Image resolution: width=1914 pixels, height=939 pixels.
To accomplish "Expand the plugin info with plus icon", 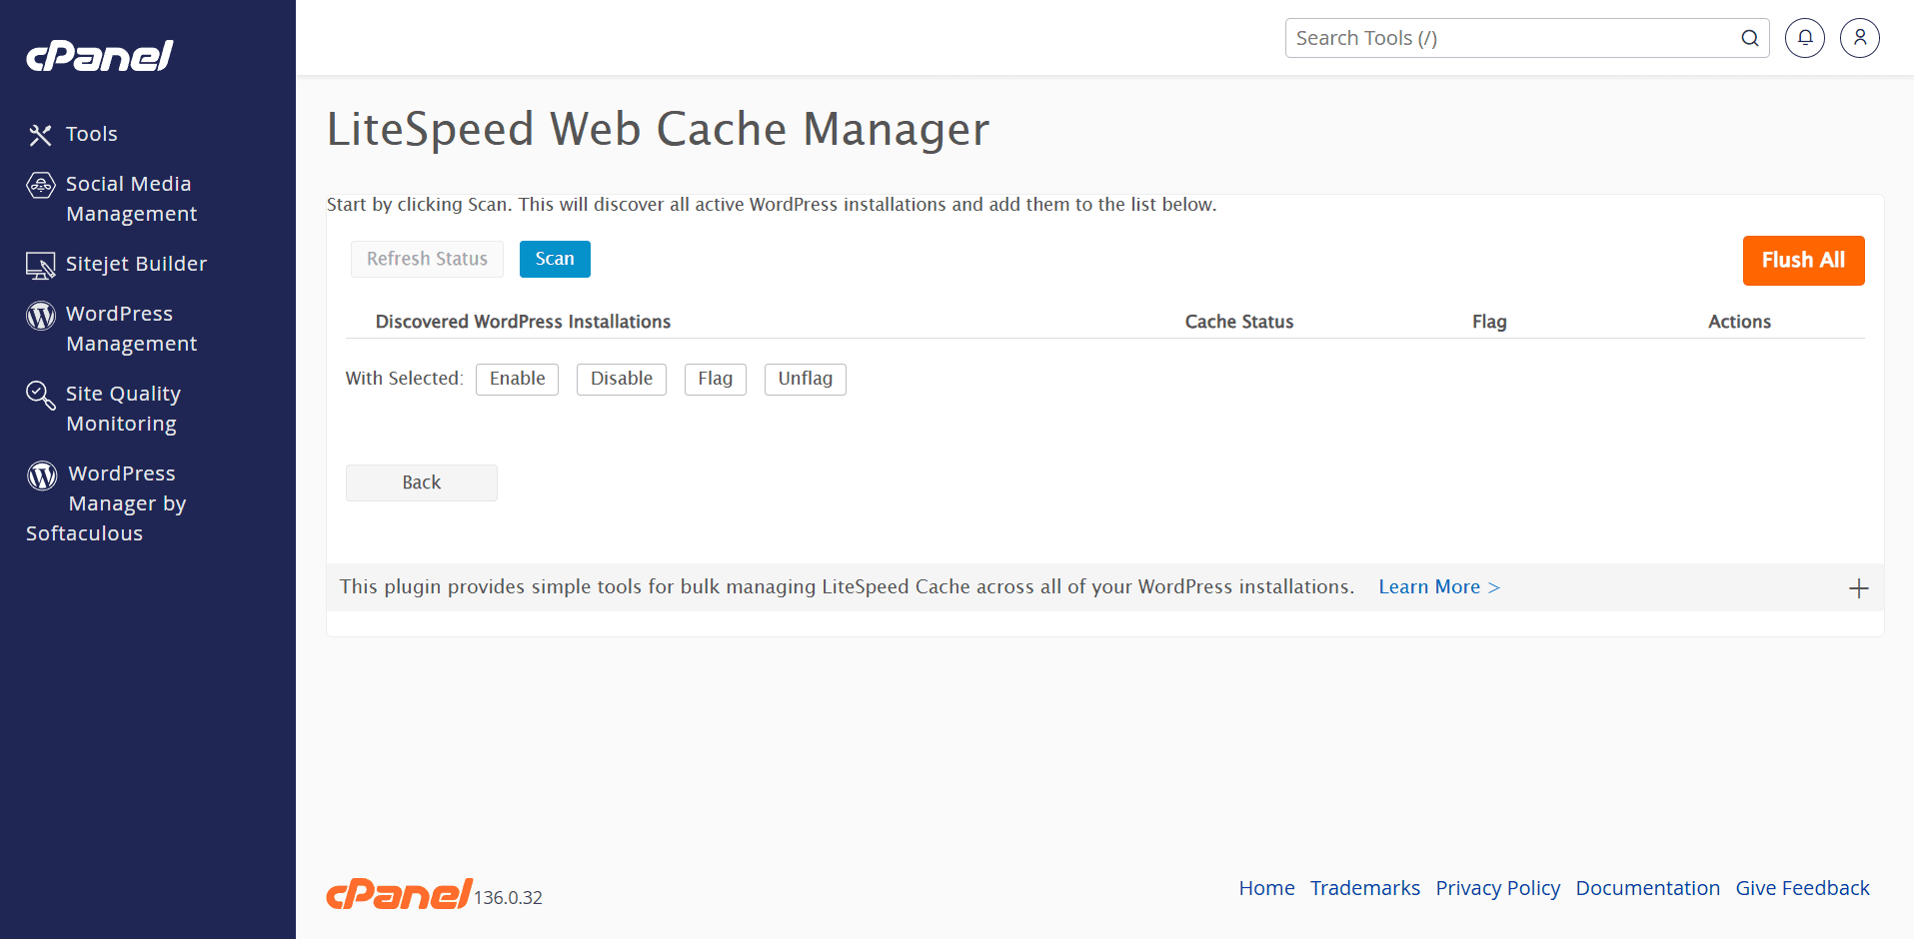I will [1858, 588].
